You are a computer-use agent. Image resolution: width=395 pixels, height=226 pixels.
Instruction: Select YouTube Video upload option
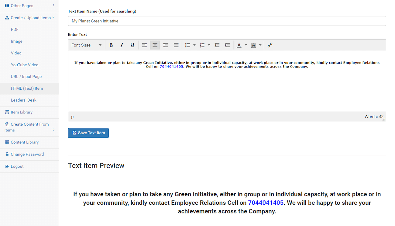coord(25,65)
